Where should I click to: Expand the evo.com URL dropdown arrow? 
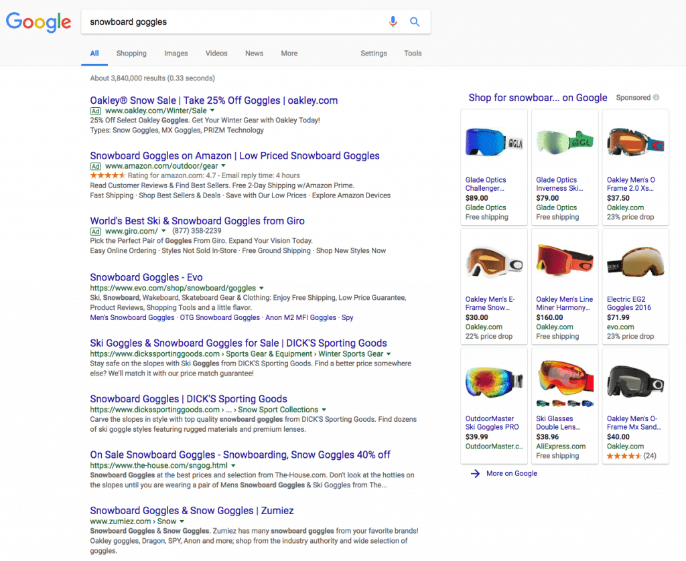point(262,288)
